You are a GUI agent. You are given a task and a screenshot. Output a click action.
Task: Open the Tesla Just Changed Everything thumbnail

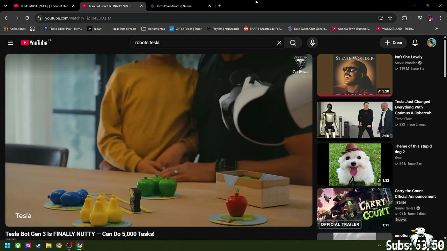click(355, 120)
